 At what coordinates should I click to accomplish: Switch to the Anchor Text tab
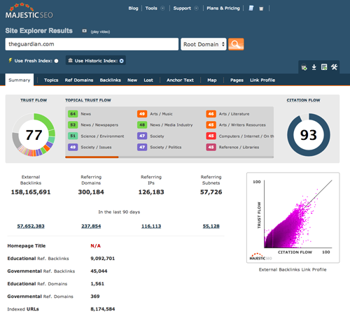pyautogui.click(x=180, y=80)
